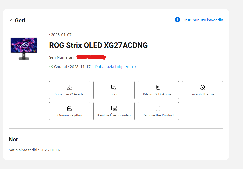Image resolution: width=243 pixels, height=169 pixels.
Task: Click the ROG Strix monitor thumbnail image
Action: 24,49
